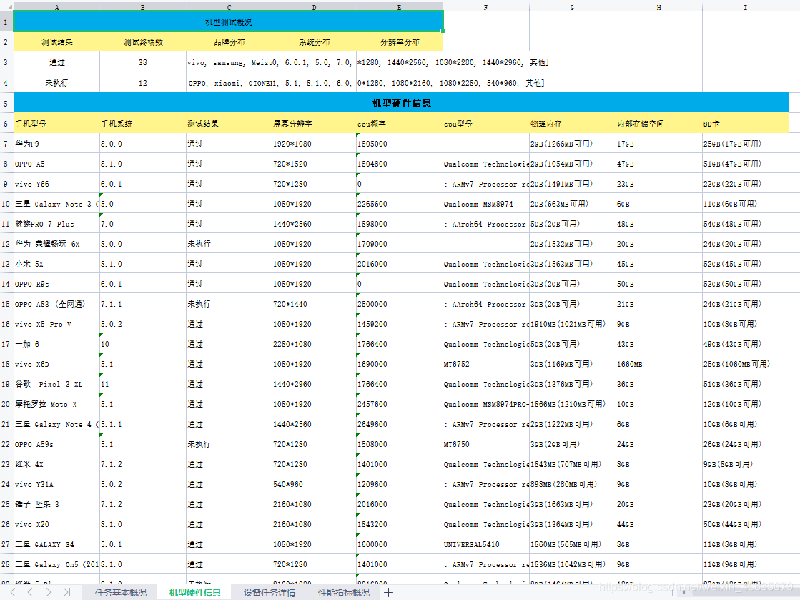This screenshot has width=800, height=600.
Task: Select the 魅族PRO 7 Plus cell
Action: pyautogui.click(x=56, y=224)
